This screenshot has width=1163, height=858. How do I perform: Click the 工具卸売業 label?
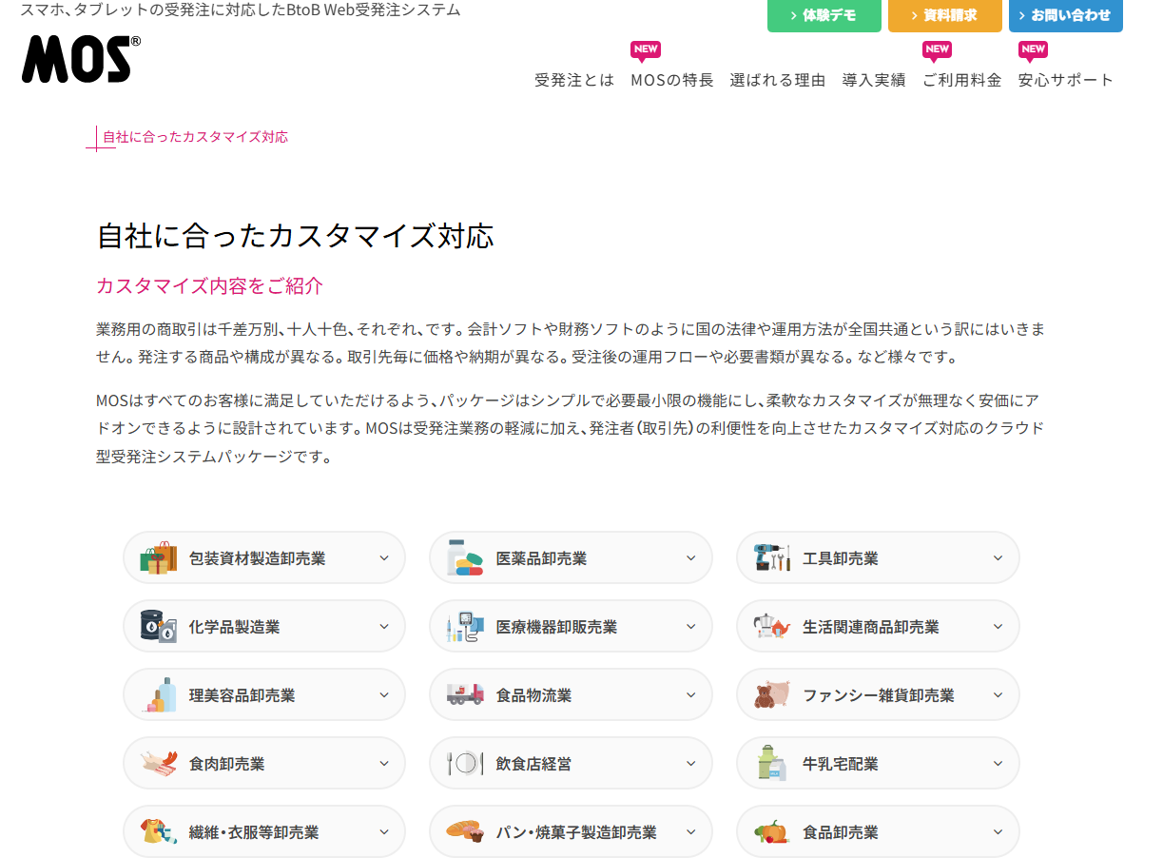841,558
